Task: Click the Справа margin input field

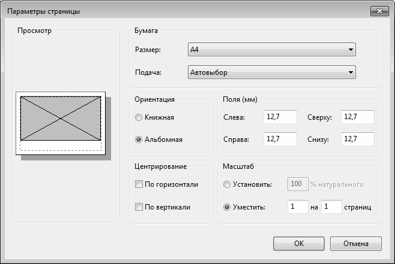Action: tap(280, 139)
